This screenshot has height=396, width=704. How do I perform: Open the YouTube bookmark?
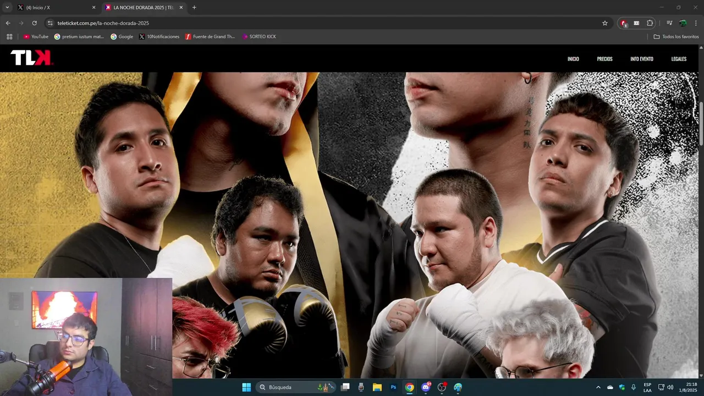pyautogui.click(x=36, y=37)
